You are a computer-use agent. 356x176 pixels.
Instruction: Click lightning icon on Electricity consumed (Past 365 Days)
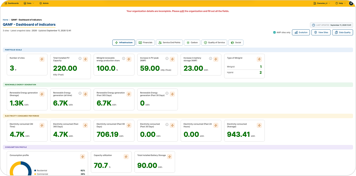click(85, 125)
